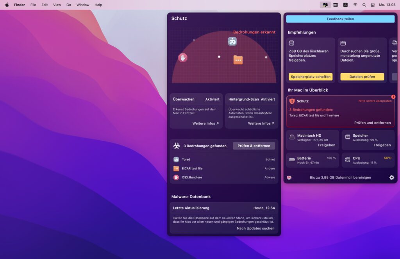The width and height of the screenshot is (400, 259).
Task: Click the Speicherplatz schaffen button
Action: click(x=310, y=77)
